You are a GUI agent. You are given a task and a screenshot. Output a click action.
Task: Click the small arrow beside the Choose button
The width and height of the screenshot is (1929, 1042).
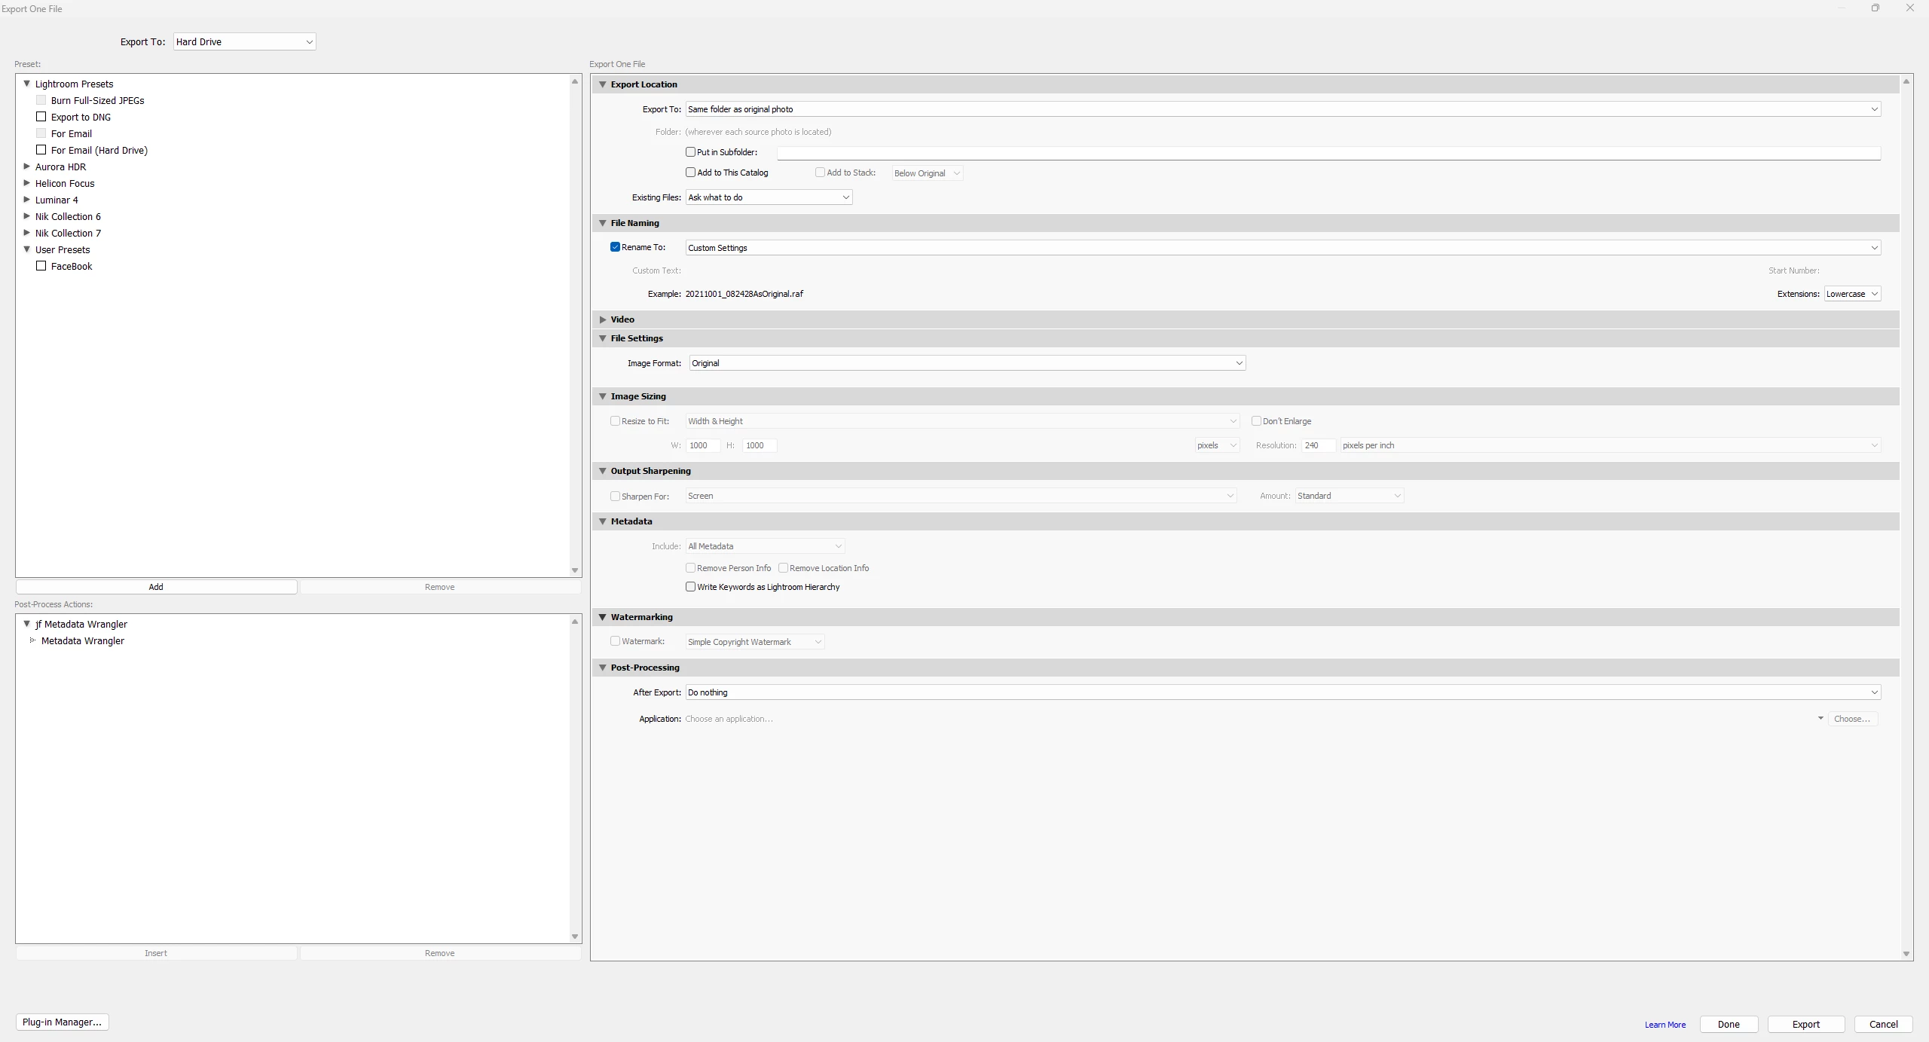pyautogui.click(x=1820, y=719)
